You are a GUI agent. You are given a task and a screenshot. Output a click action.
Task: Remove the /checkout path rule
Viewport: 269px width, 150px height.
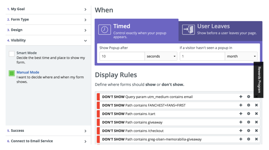click(256, 131)
